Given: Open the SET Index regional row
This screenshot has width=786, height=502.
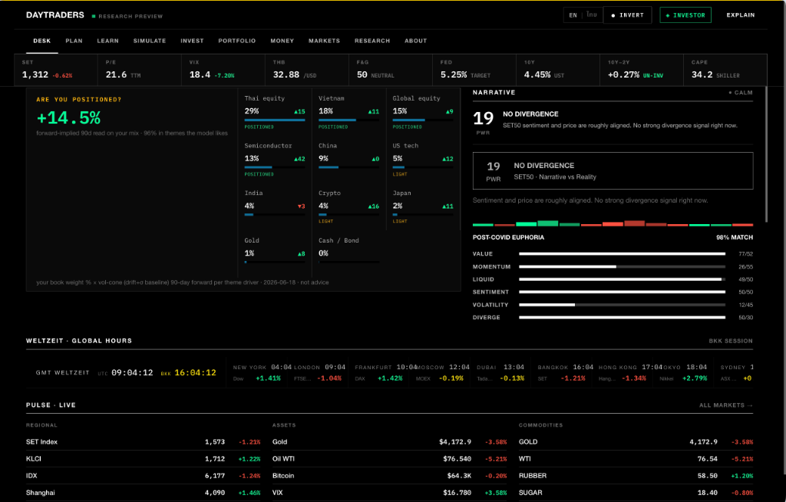Looking at the screenshot, I should click(144, 442).
